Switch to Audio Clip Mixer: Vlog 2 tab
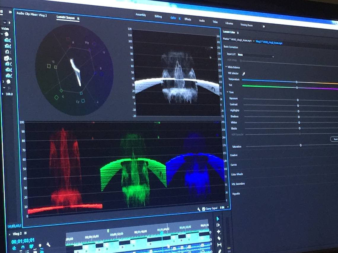The image size is (338, 253). tap(32, 14)
